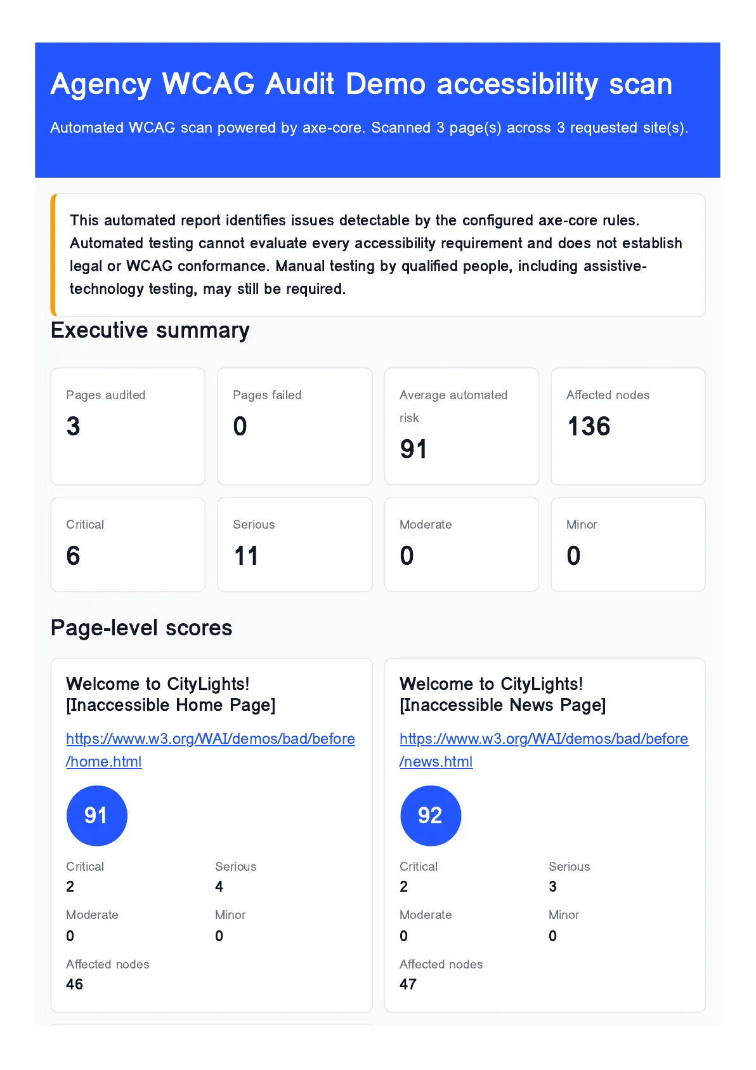Click the automated report disclaimer notice
756x1070 pixels.
coord(378,254)
